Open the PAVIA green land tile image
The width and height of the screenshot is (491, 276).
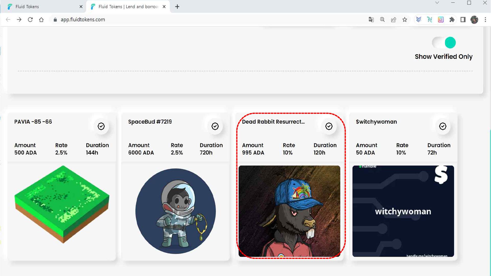click(x=62, y=204)
